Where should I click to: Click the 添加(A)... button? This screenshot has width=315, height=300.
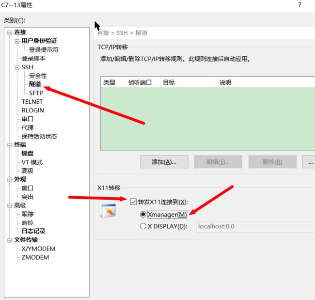pyautogui.click(x=164, y=162)
